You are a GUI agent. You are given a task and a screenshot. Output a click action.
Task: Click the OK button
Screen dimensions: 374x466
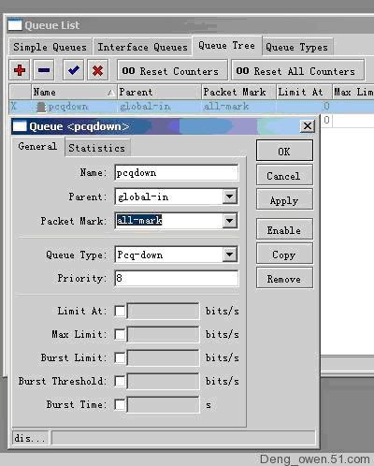[284, 151]
